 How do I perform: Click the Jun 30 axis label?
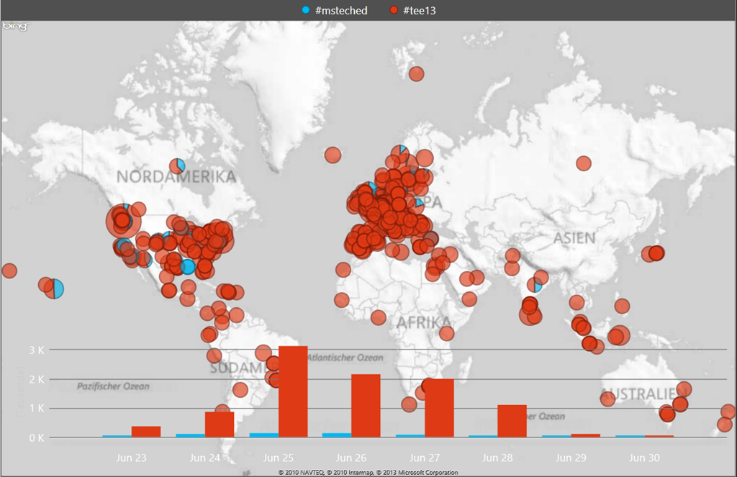click(644, 458)
